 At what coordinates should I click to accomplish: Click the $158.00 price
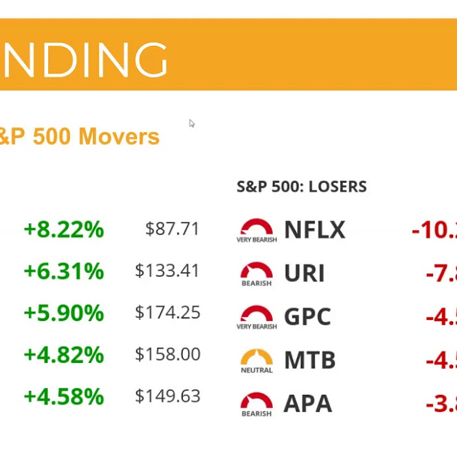click(x=167, y=355)
